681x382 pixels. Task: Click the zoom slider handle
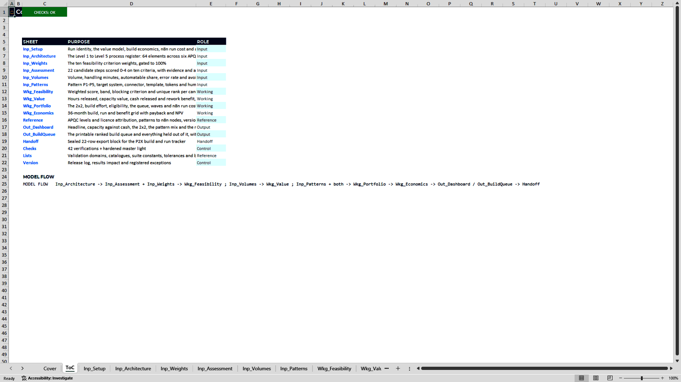pos(642,378)
